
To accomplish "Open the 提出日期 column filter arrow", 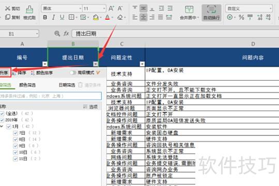I will pyautogui.click(x=96, y=64).
